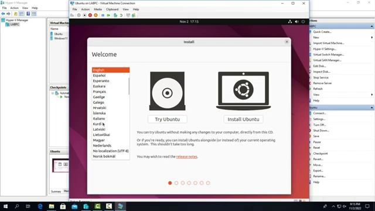The height and width of the screenshot is (211, 375).
Task: Click Back arrow in Hyper-V Manager toolbar
Action: [3, 14]
